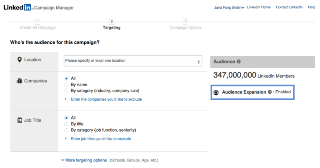
Task: Open the LinkedIn Home link
Action: click(x=259, y=7)
